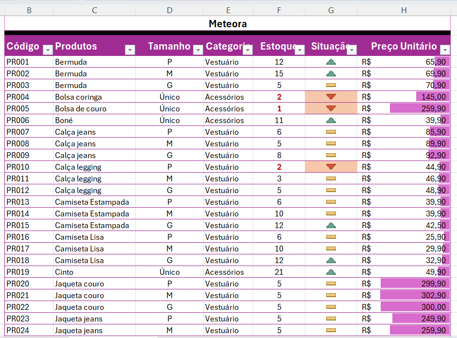Open the Tamanho column filter dropdown
Image resolution: width=457 pixels, height=338 pixels.
tap(198, 50)
